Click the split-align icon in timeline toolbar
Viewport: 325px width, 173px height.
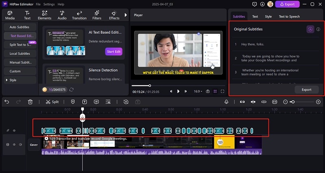click(264, 102)
